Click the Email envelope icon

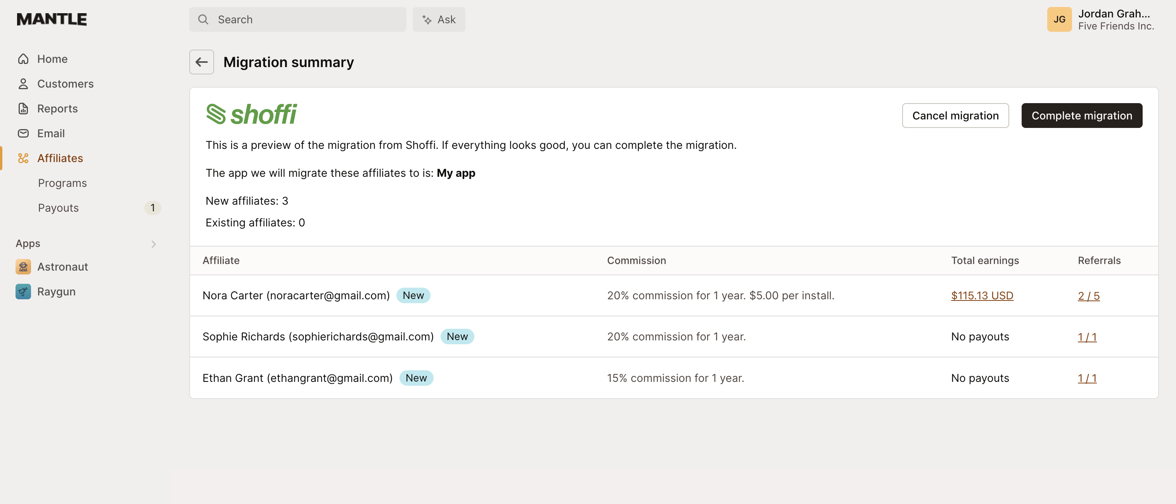point(23,133)
